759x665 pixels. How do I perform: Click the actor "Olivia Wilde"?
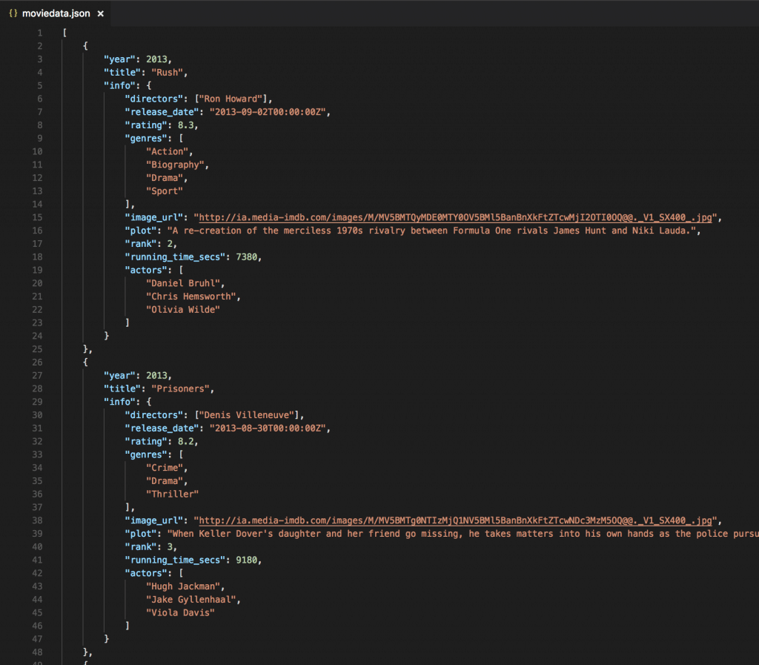coord(183,310)
